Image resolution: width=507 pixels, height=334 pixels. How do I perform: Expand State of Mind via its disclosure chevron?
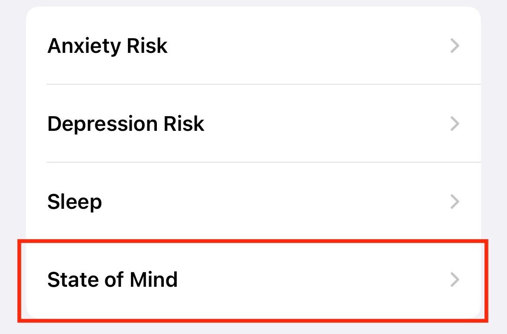click(x=455, y=280)
